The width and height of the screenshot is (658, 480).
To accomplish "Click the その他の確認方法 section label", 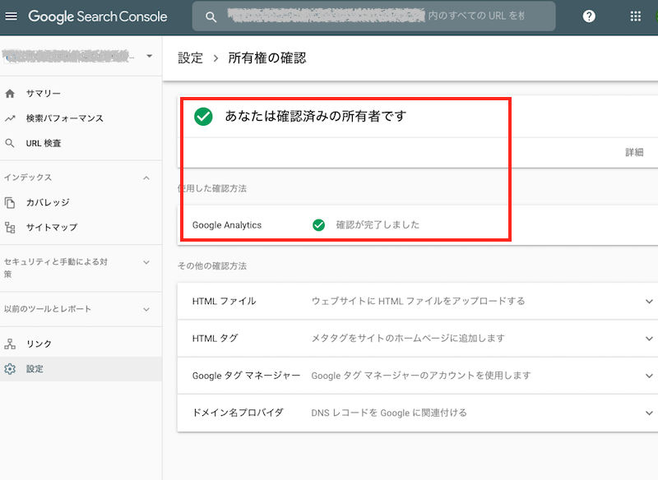I will click(x=212, y=266).
